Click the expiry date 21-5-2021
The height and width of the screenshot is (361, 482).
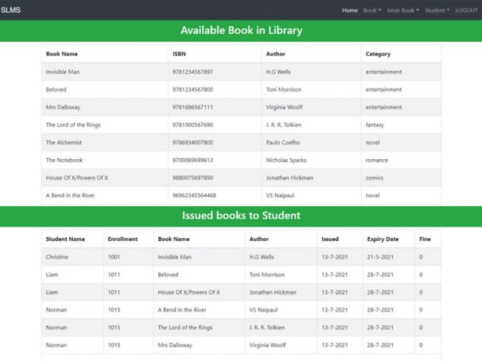(x=380, y=257)
